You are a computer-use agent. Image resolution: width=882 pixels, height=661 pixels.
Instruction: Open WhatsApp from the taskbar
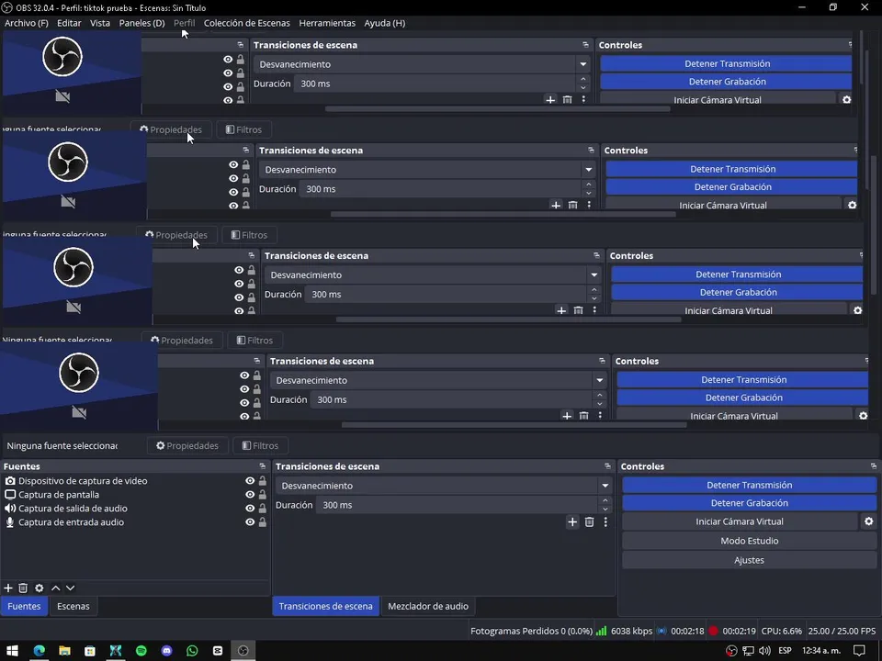point(192,651)
